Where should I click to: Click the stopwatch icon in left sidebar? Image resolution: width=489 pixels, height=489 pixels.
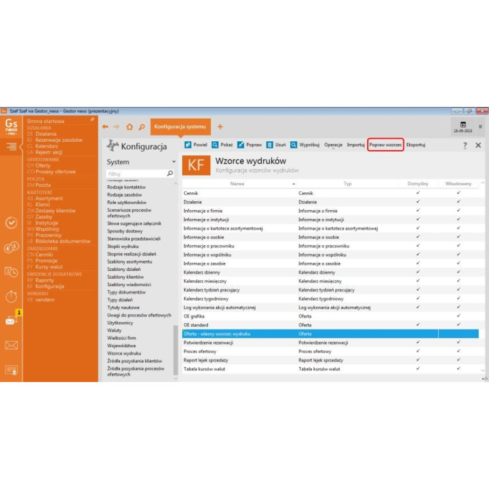click(x=11, y=296)
